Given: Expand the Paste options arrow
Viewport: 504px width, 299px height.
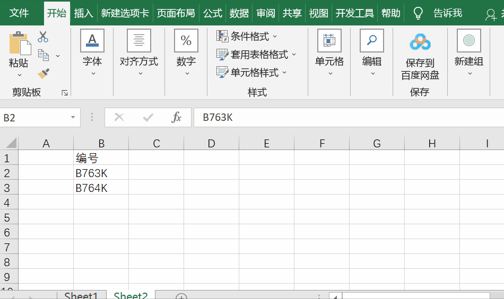Looking at the screenshot, I should [x=20, y=75].
